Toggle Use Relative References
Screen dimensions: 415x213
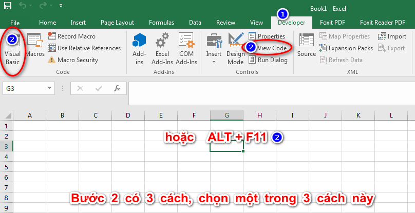84,48
